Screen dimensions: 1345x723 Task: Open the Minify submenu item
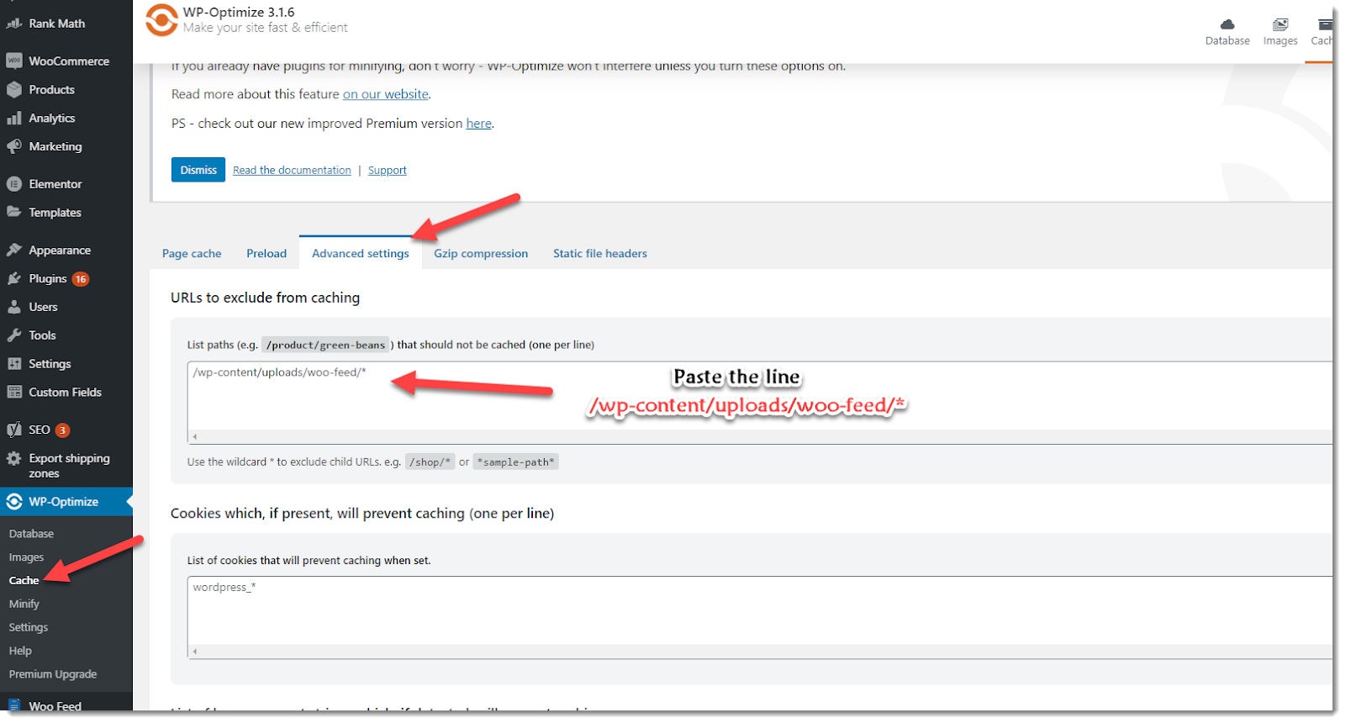(24, 604)
